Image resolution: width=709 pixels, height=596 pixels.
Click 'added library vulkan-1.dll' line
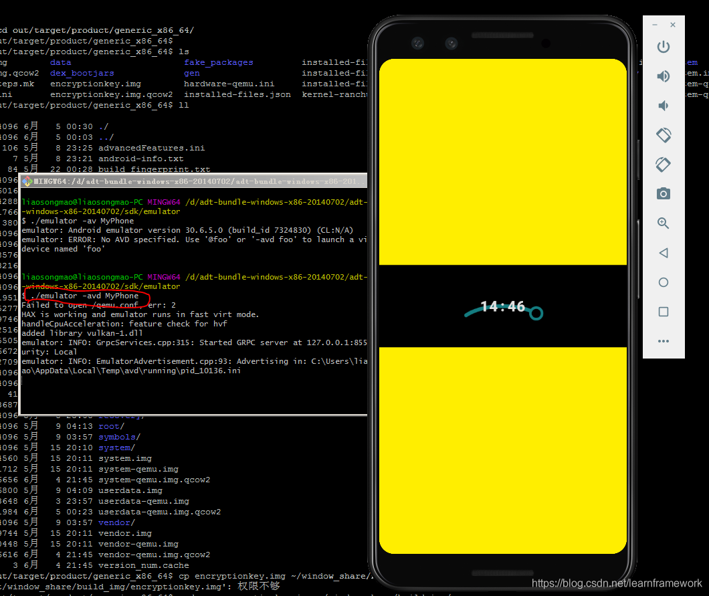tap(82, 333)
